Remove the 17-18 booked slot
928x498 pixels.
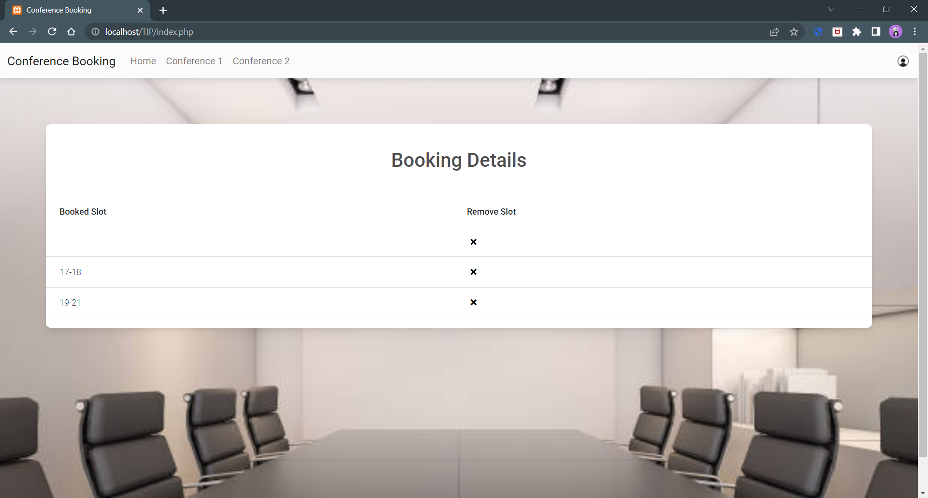click(473, 272)
